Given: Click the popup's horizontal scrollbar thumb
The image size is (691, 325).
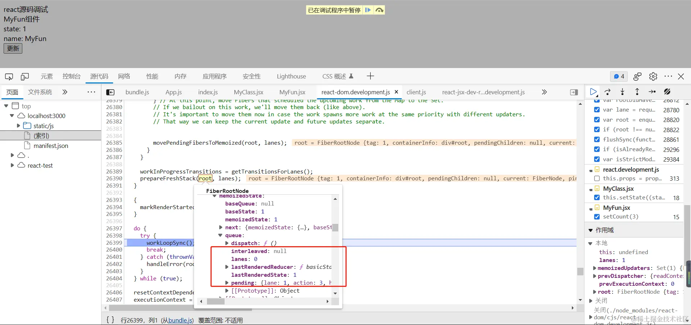Looking at the screenshot, I should tap(216, 302).
